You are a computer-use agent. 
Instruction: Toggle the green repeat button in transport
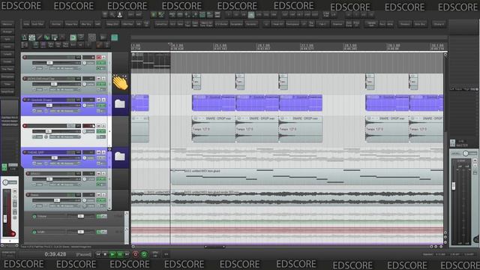click(x=144, y=254)
